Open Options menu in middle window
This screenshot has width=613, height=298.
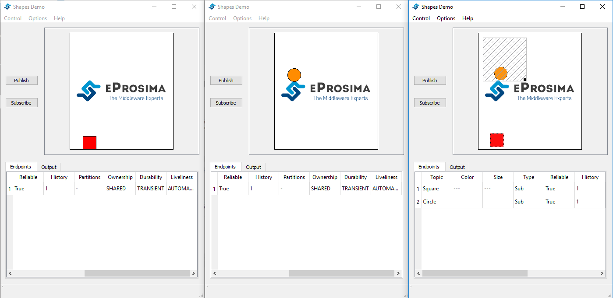pos(242,18)
